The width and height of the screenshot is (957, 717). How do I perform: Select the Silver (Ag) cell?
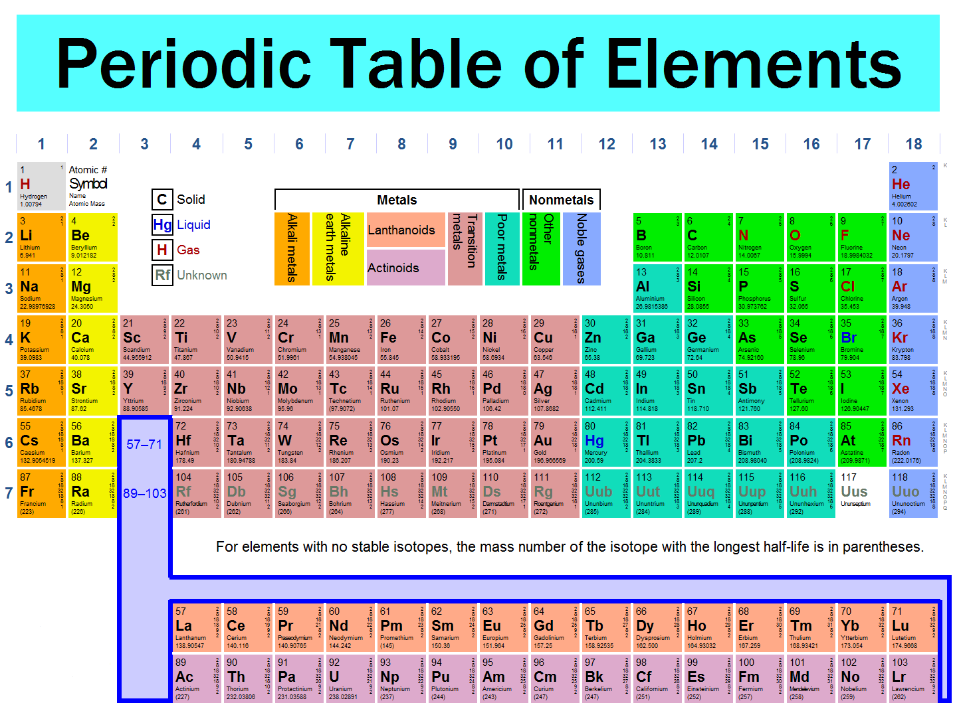click(x=555, y=390)
